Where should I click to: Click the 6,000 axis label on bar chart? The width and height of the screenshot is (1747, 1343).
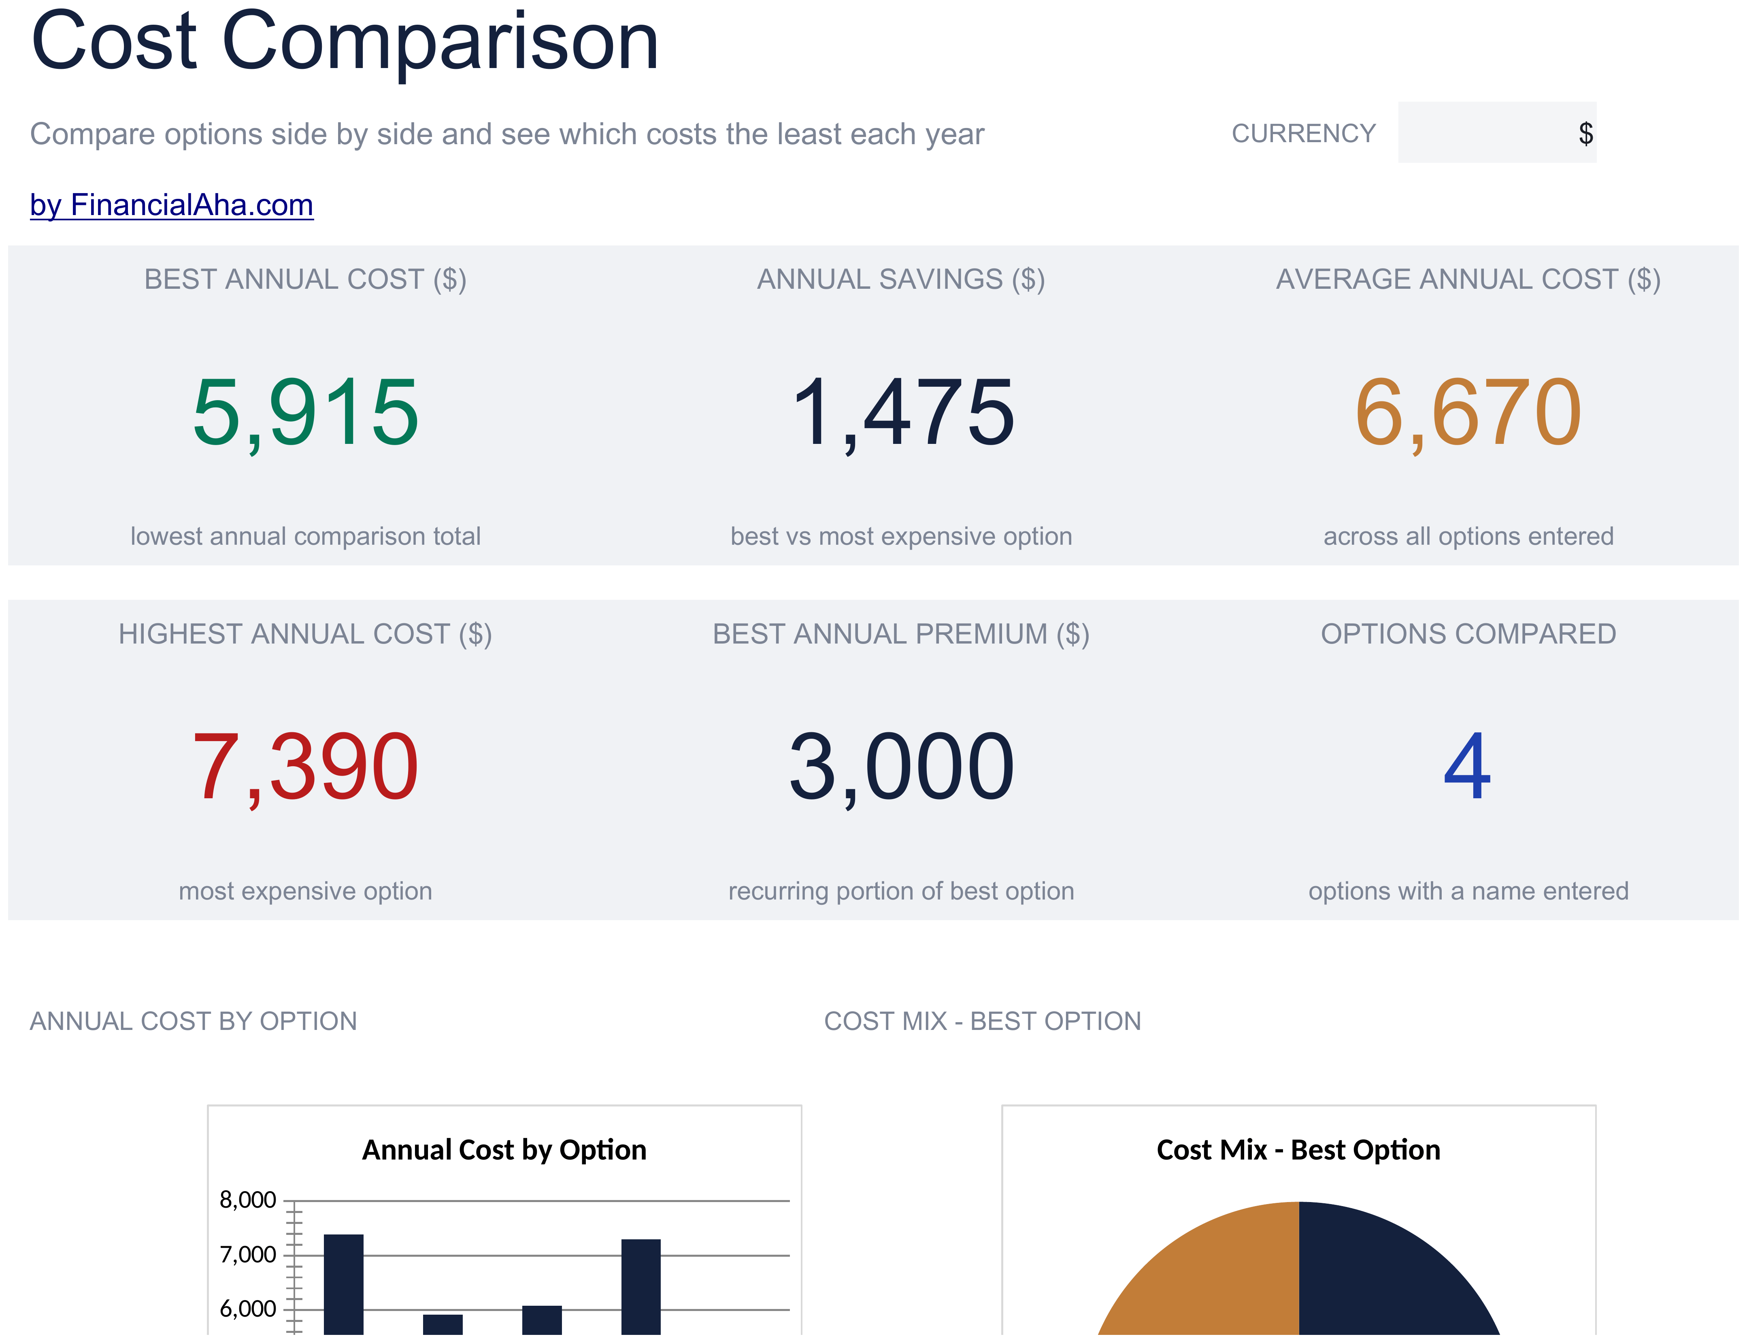click(248, 1309)
